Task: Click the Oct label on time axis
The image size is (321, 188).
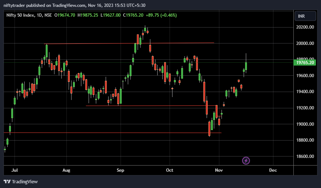Action: click(x=170, y=170)
